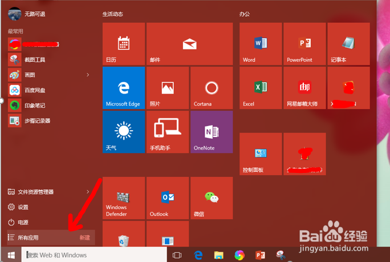Click the Windows Start button

[11, 255]
